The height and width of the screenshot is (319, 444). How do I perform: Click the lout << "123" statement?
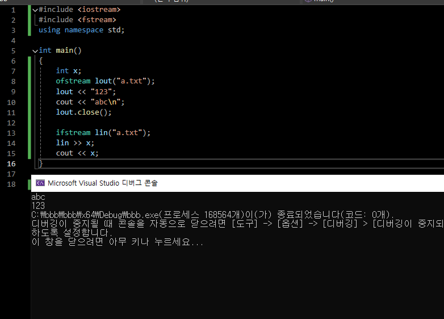[86, 92]
